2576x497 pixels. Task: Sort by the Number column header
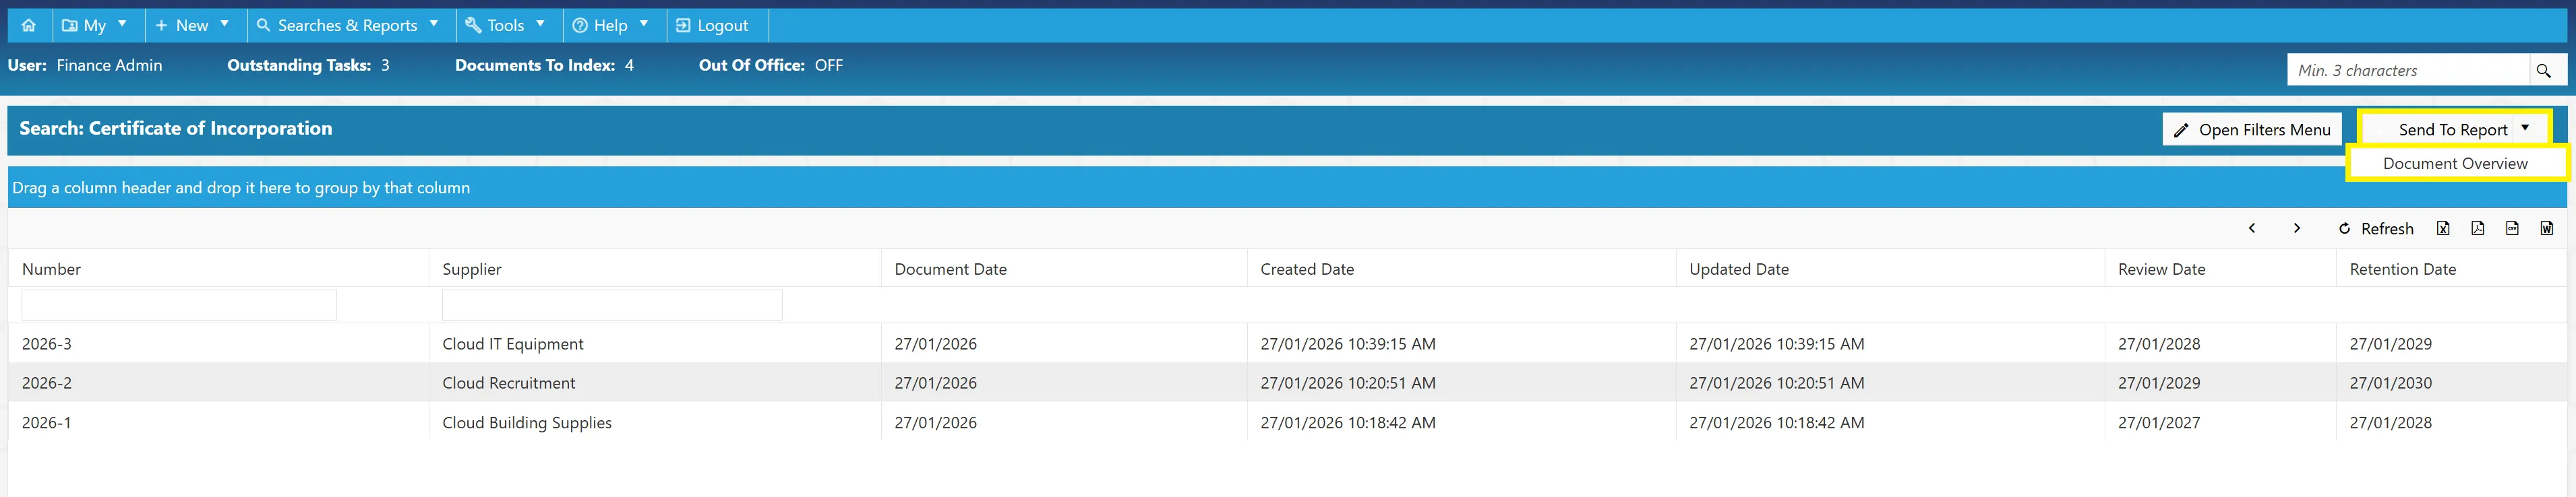51,269
